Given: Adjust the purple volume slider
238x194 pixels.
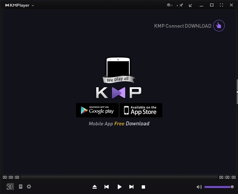Looking at the screenshot, I should coord(219,187).
